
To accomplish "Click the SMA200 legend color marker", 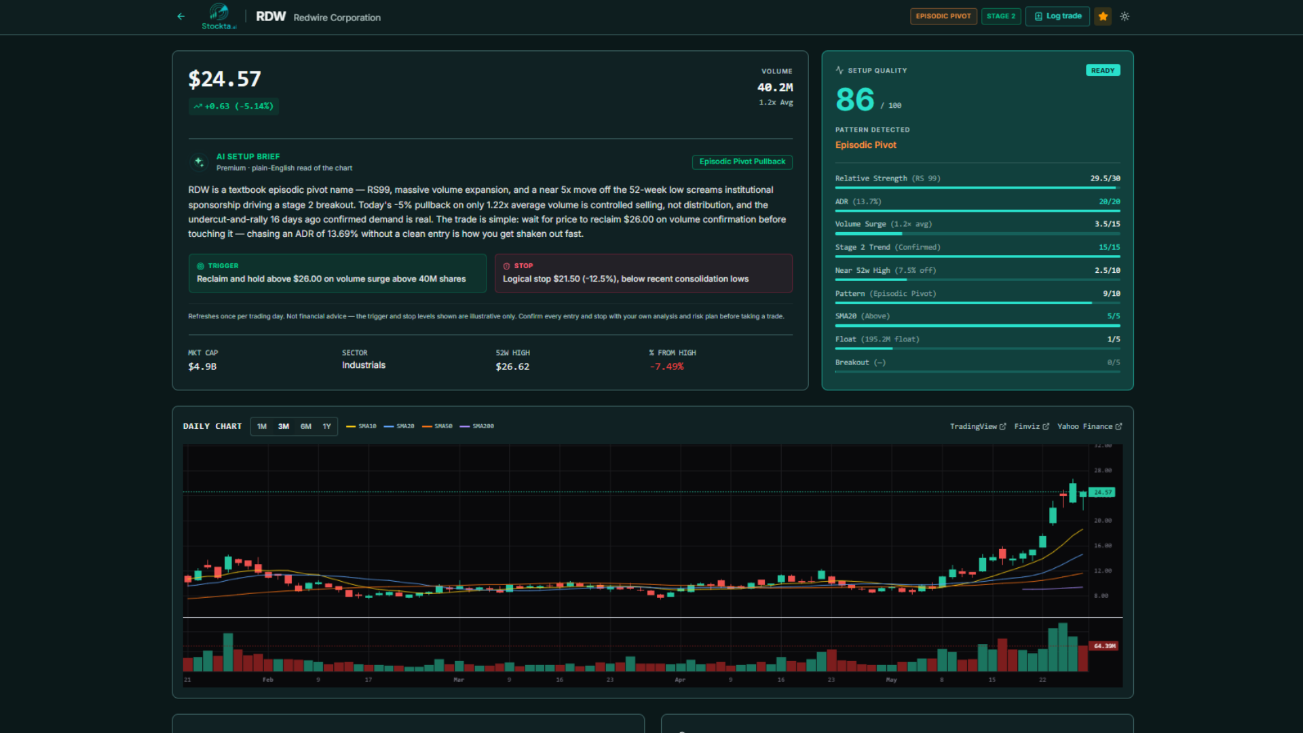I will (465, 426).
